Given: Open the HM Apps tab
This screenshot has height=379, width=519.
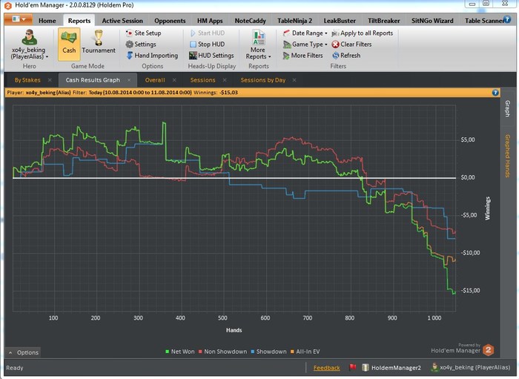Looking at the screenshot, I should point(210,21).
